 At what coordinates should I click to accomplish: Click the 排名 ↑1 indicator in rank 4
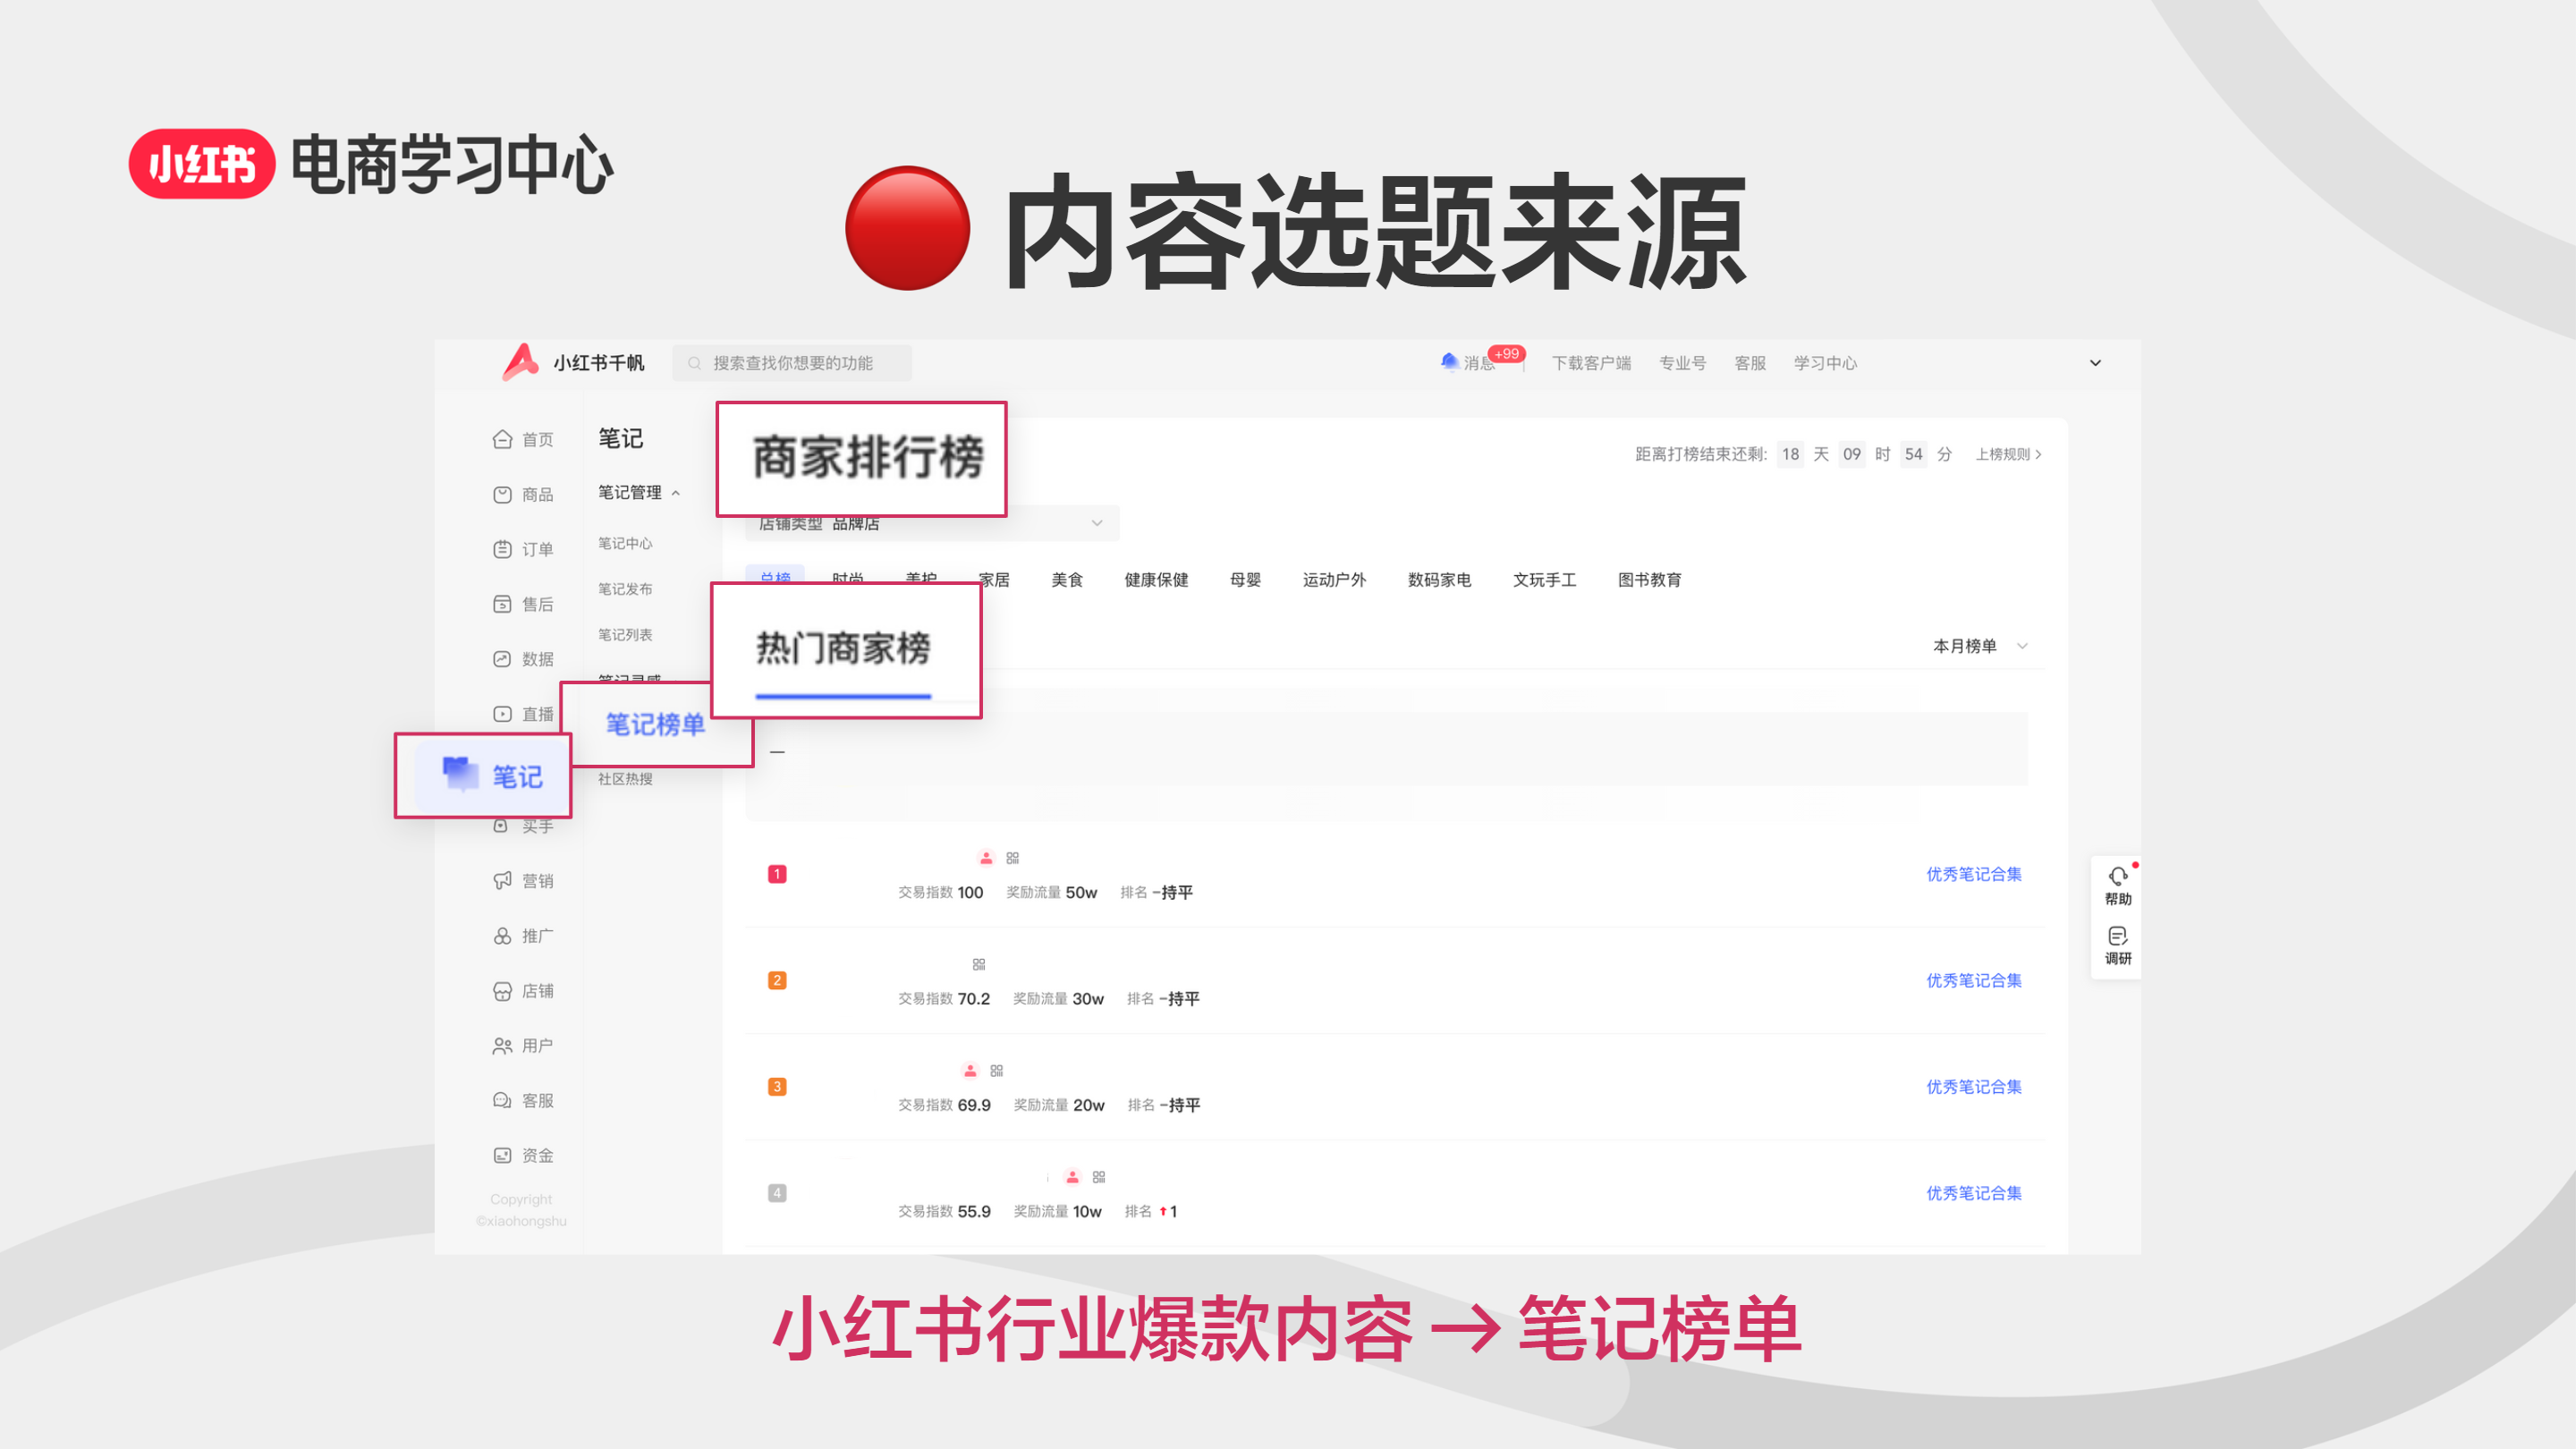(1150, 1211)
